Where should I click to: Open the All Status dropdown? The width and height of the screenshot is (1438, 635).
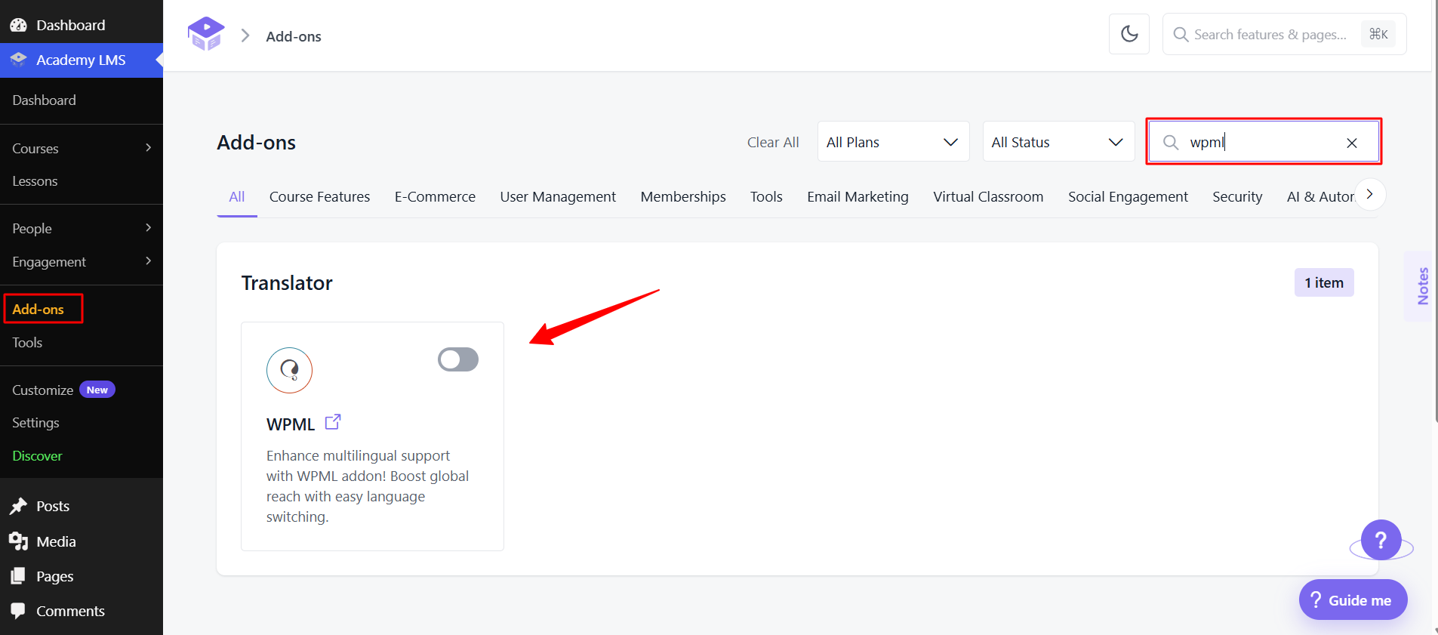pyautogui.click(x=1058, y=141)
